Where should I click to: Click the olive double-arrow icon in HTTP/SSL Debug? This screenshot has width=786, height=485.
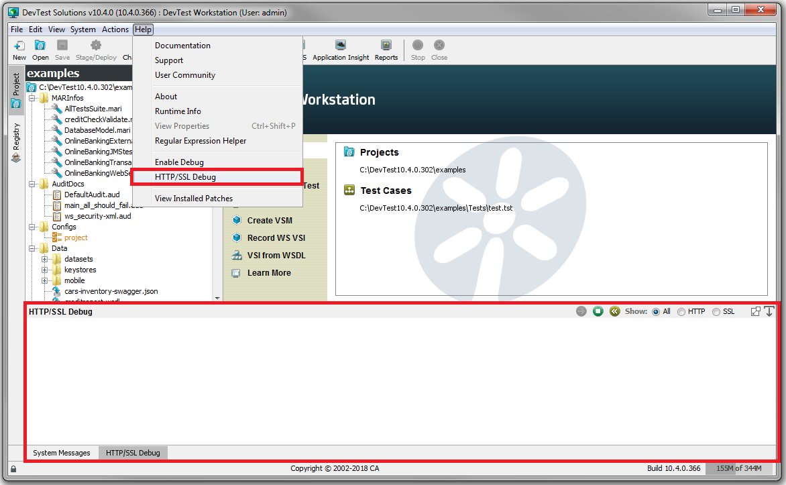[x=614, y=311]
